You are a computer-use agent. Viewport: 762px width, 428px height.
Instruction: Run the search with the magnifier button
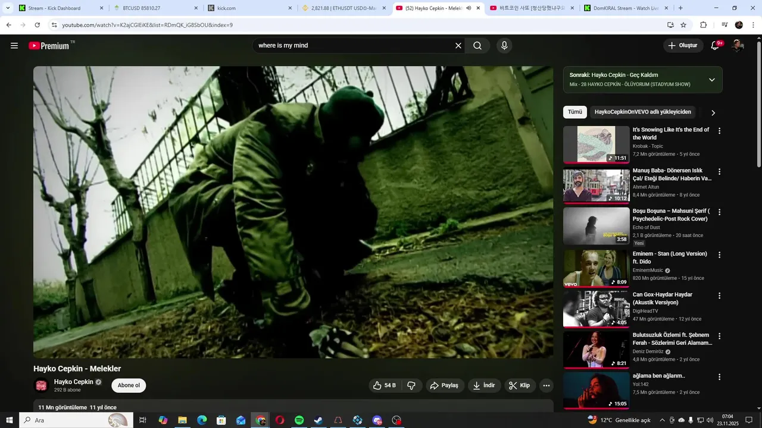(x=477, y=46)
